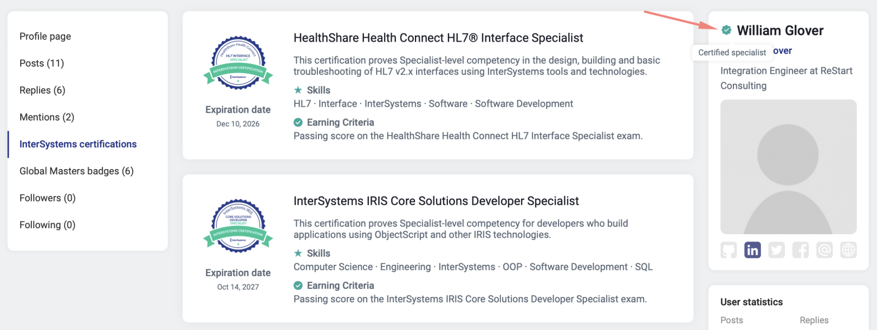The image size is (877, 330).
Task: Go to Posts (11) section
Action: point(42,63)
